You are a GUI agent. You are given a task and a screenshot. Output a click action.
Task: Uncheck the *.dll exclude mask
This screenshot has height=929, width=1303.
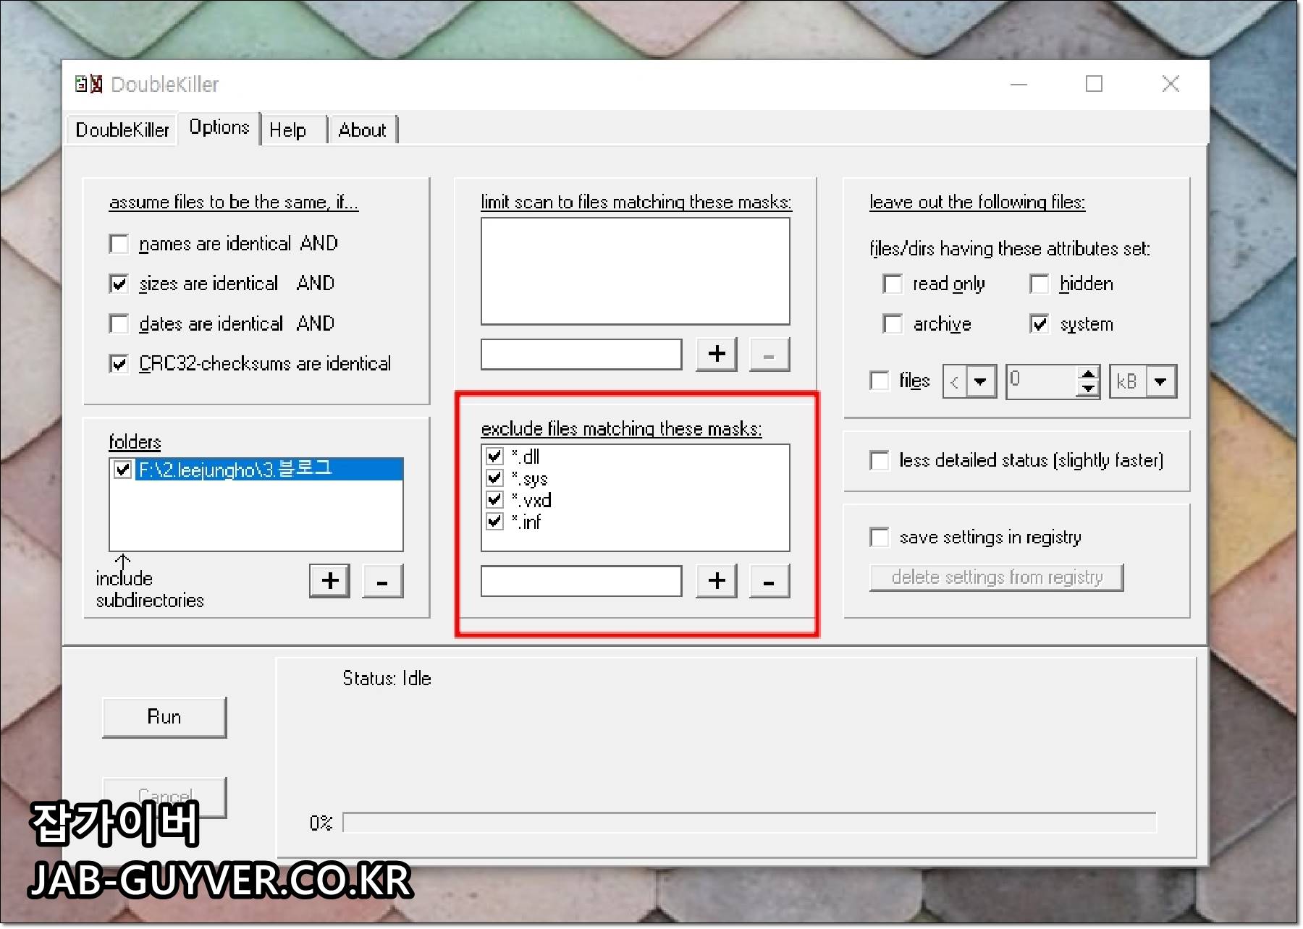[x=494, y=457]
